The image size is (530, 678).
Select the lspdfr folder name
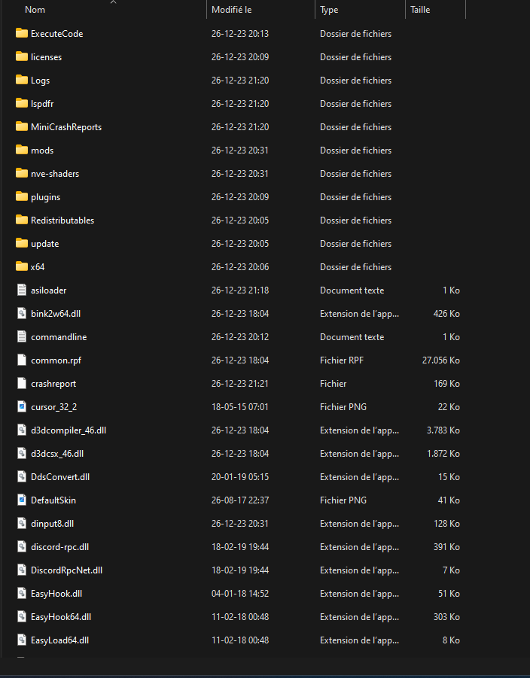pyautogui.click(x=42, y=104)
